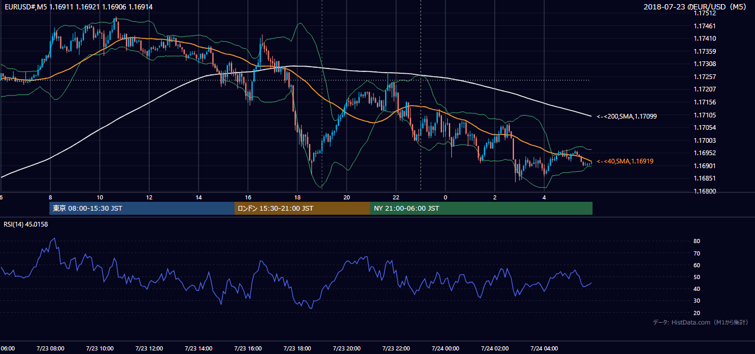This screenshot has width=755, height=354.
Task: Click hour tick 22 below price chart
Action: tap(396, 198)
